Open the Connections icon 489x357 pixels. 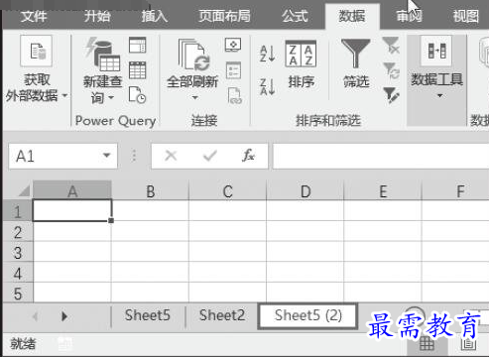tap(233, 45)
